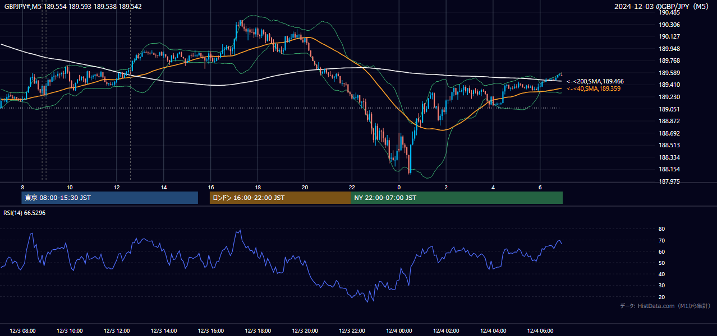Click hour tick 18 on the price chart axis

point(258,187)
